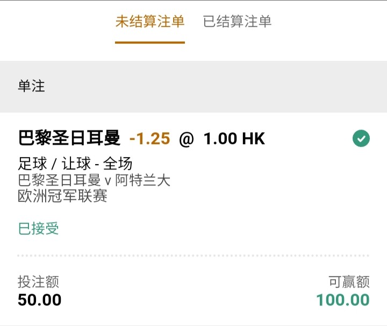Open the 已结算注单 tab

click(237, 22)
